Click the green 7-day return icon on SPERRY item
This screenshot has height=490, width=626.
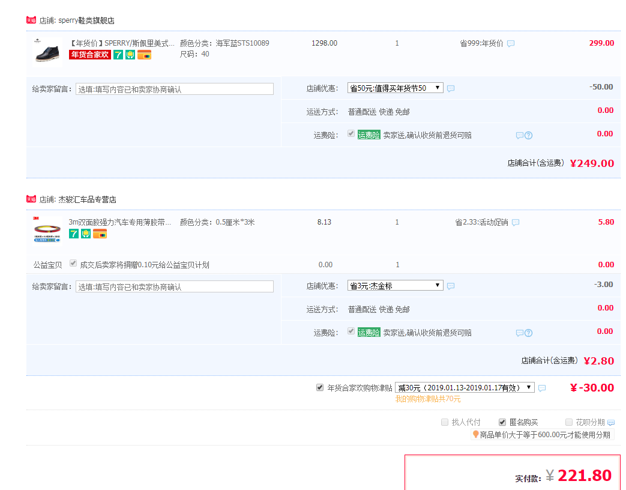coord(118,55)
